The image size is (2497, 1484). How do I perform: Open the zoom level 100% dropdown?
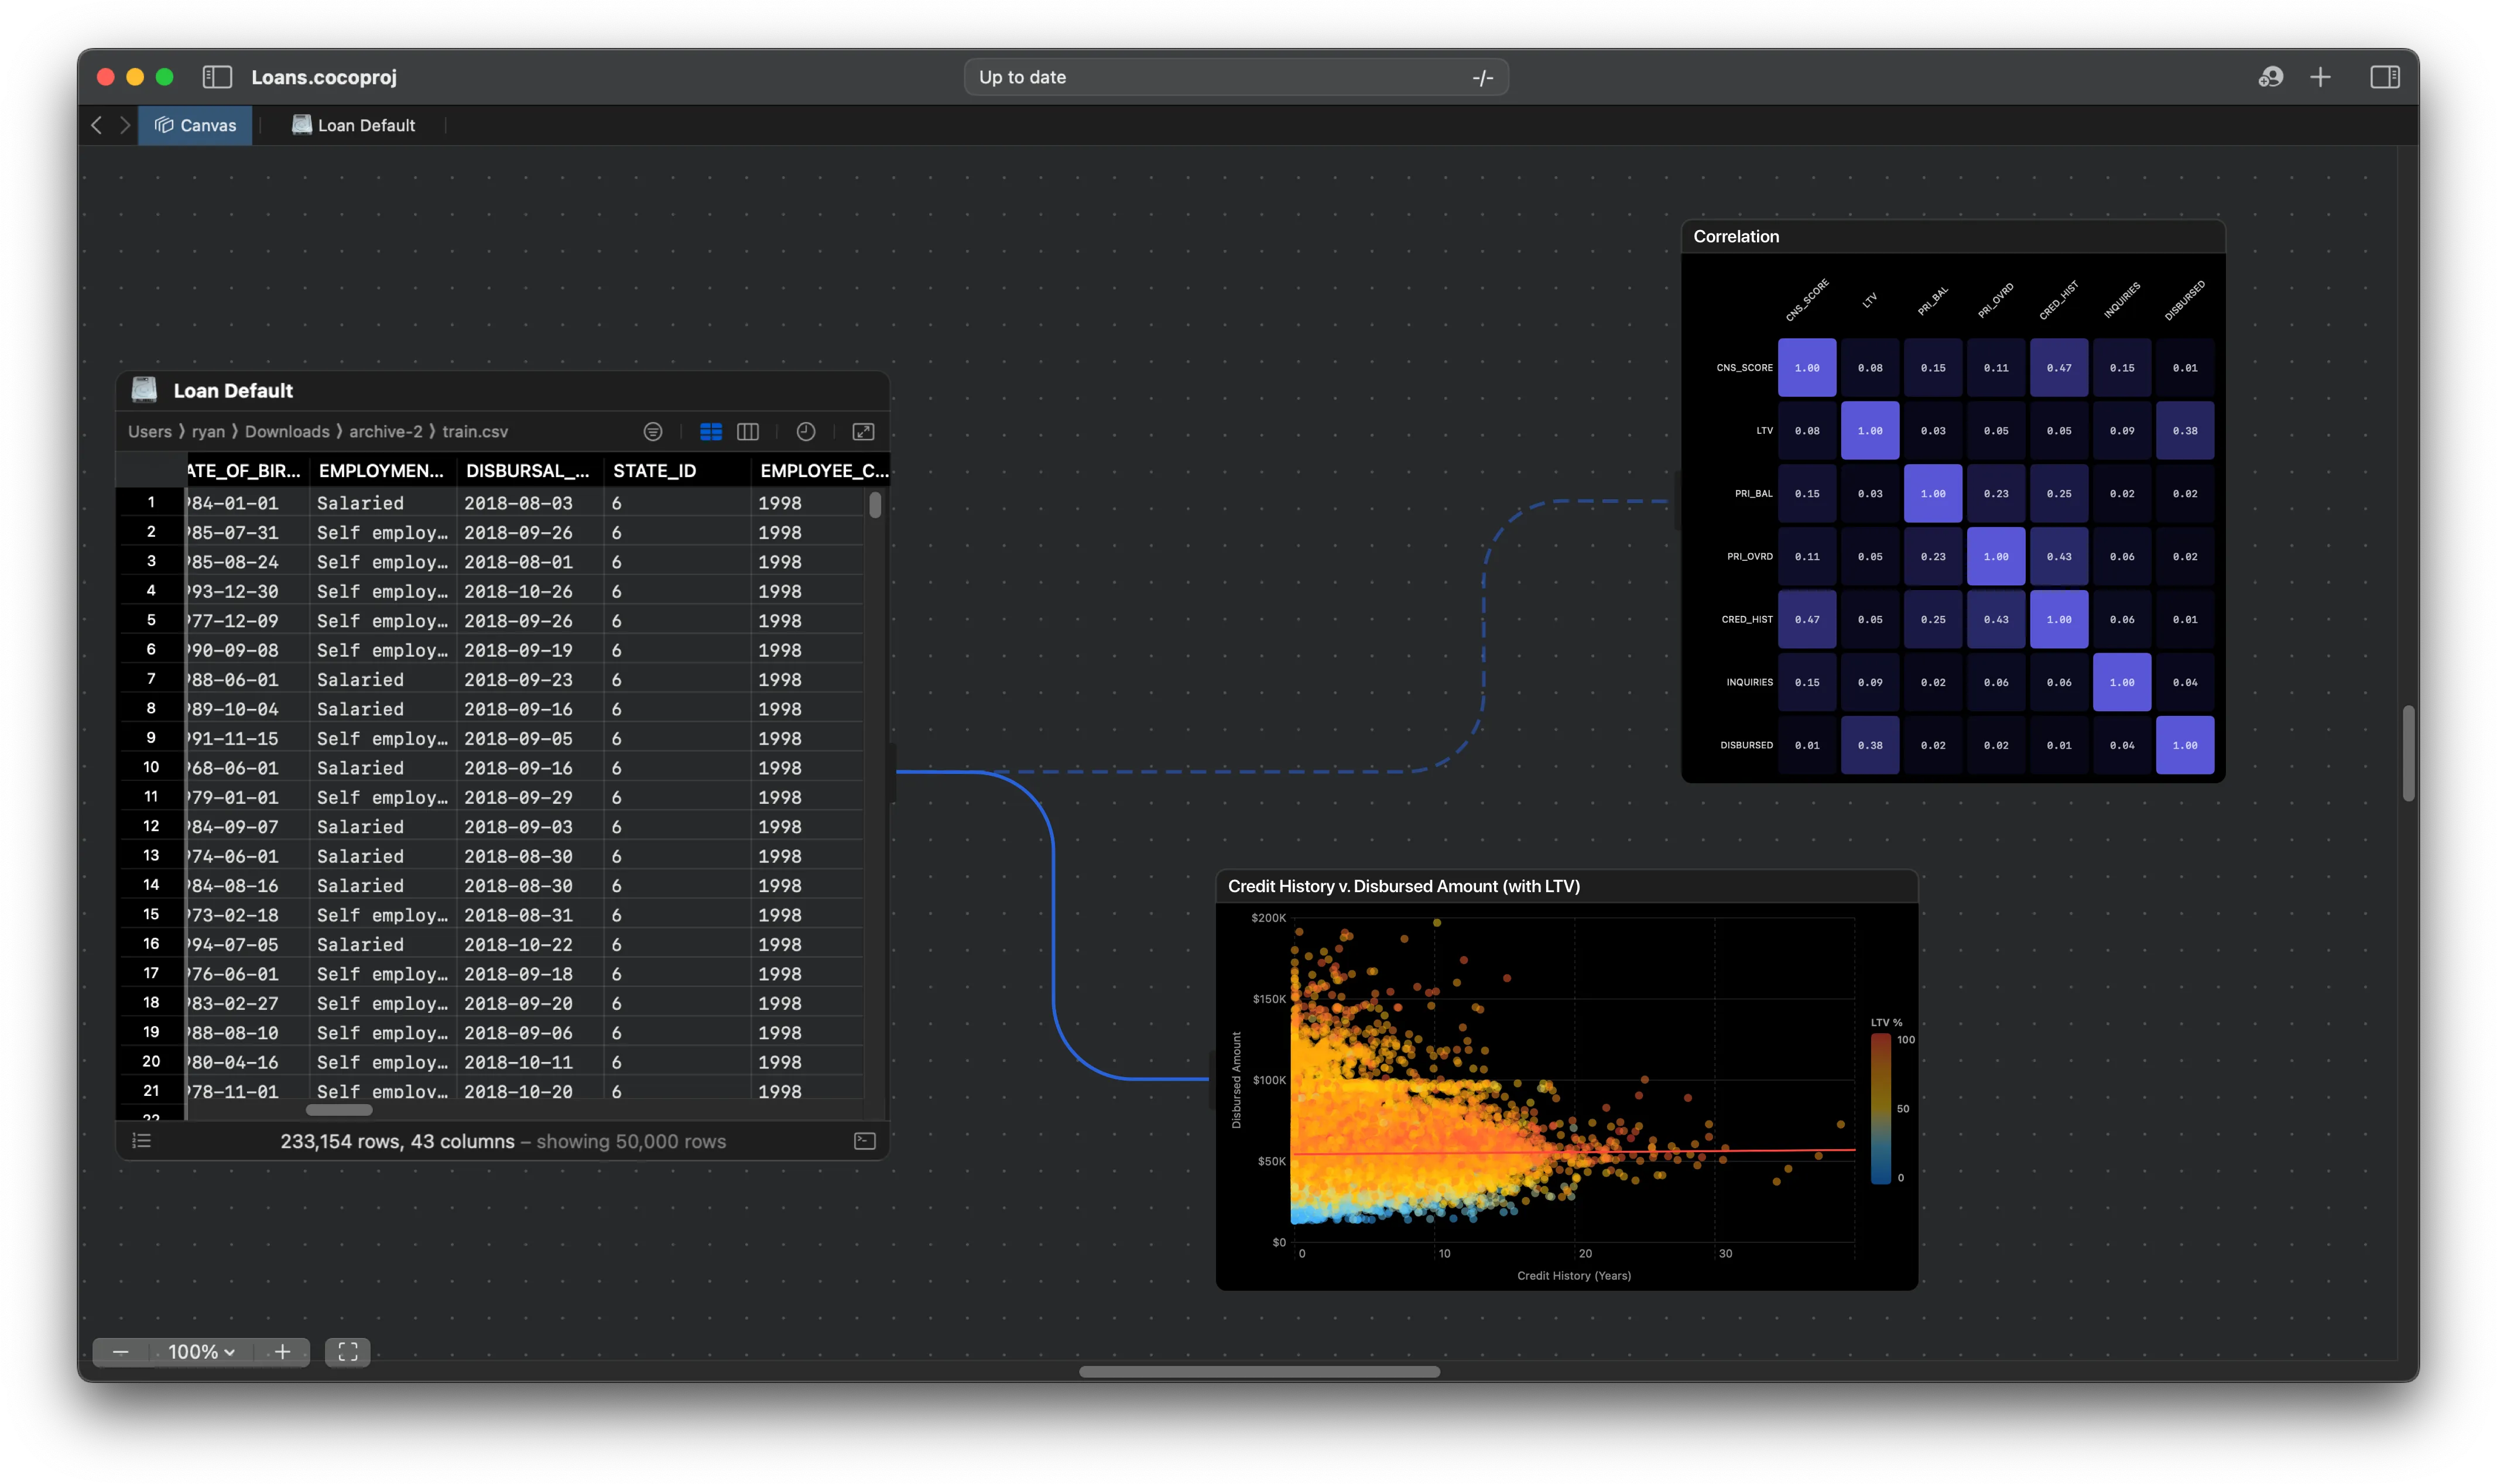(x=201, y=1352)
